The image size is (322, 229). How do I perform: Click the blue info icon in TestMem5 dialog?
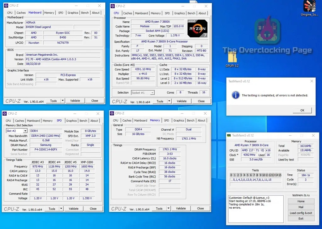point(234,95)
